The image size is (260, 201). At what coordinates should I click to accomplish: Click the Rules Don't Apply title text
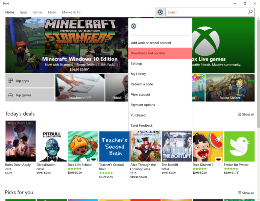point(18,165)
